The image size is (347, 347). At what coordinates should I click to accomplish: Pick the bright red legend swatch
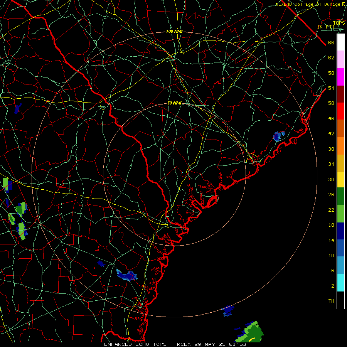(340, 111)
